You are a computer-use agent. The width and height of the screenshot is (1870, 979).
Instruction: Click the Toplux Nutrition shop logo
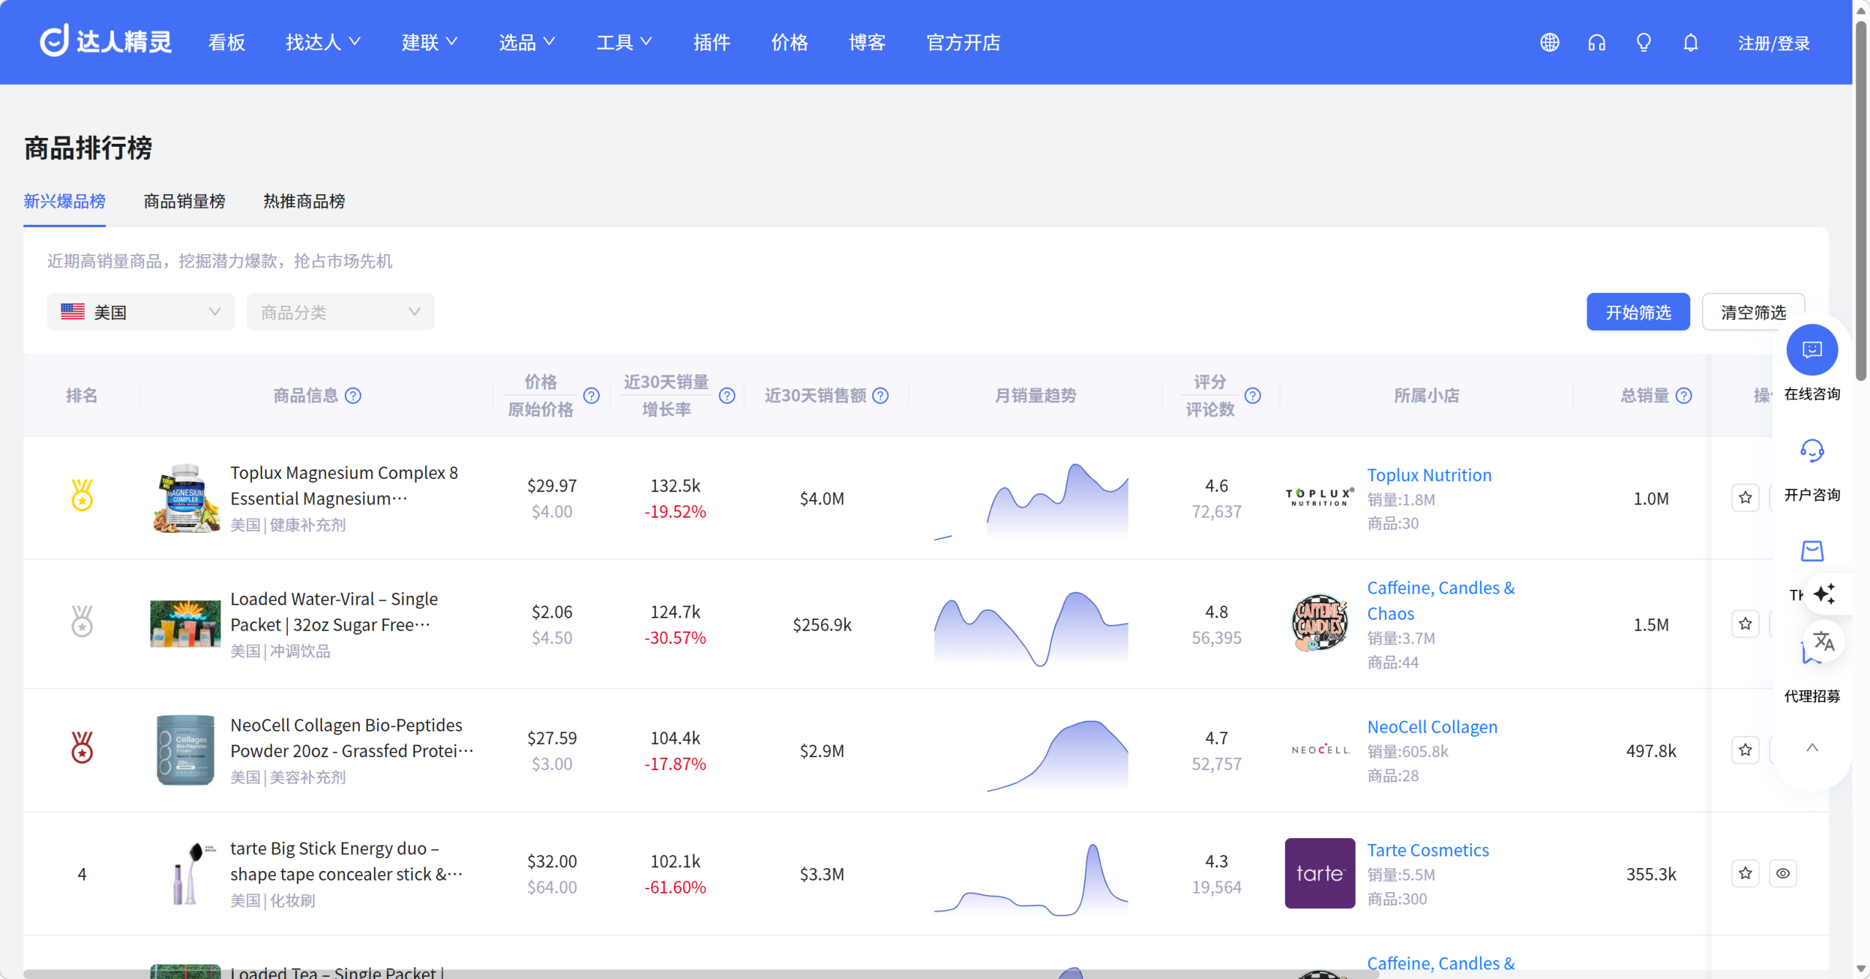click(1319, 498)
